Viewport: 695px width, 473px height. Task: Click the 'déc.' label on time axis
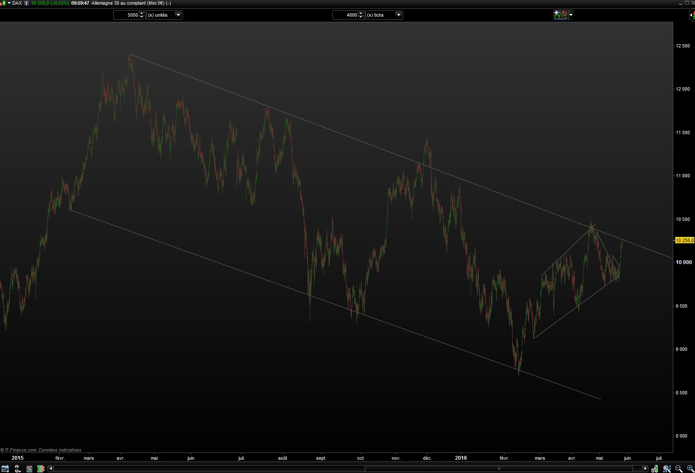(x=427, y=458)
